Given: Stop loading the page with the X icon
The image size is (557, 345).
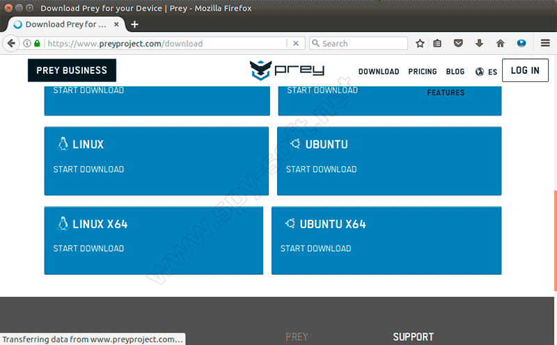Looking at the screenshot, I should click(x=295, y=43).
